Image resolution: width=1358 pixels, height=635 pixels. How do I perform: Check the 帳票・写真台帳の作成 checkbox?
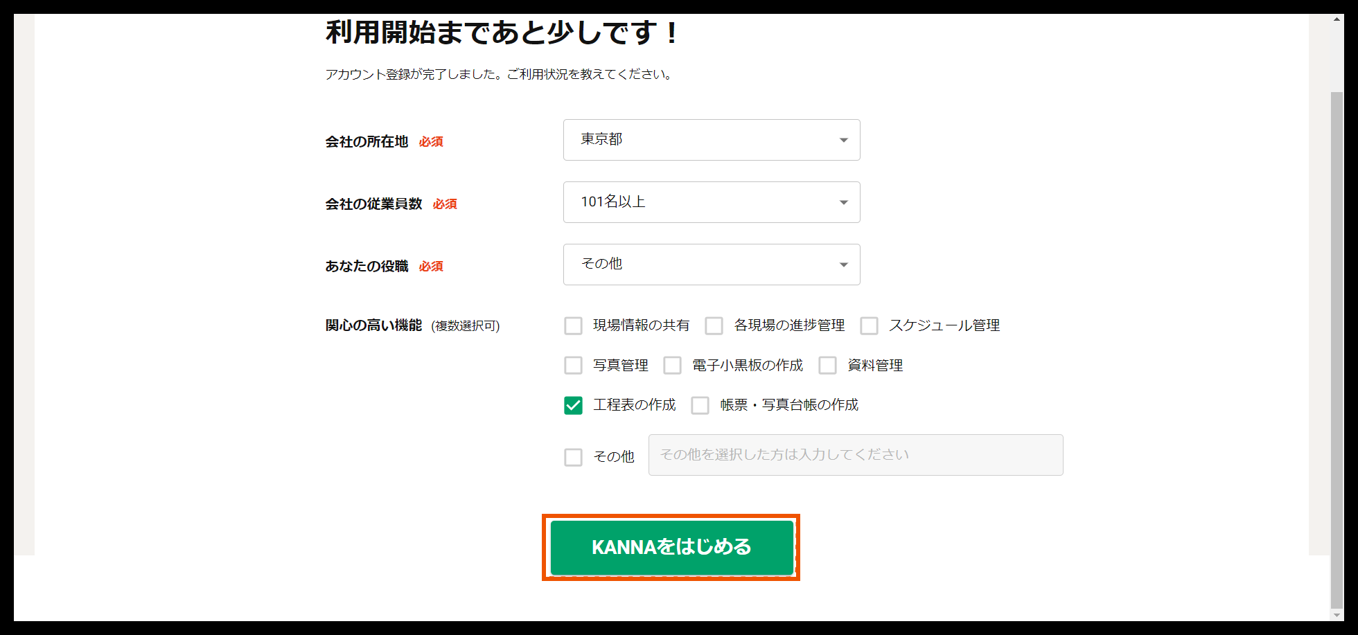pos(699,405)
